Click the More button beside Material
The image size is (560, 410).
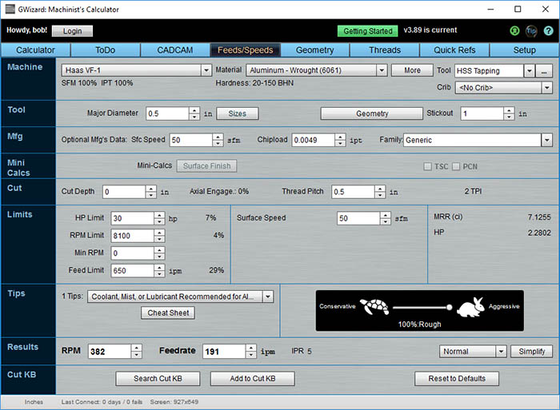tap(412, 70)
